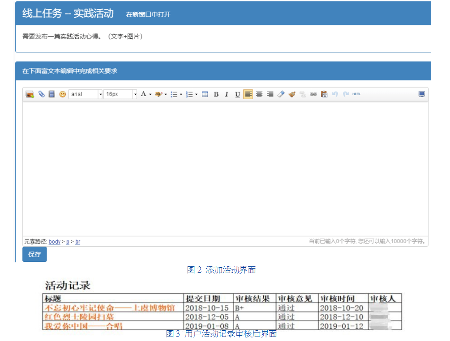Screen dimensions: 450x341
Task: Click the insert image icon
Action: (30, 94)
